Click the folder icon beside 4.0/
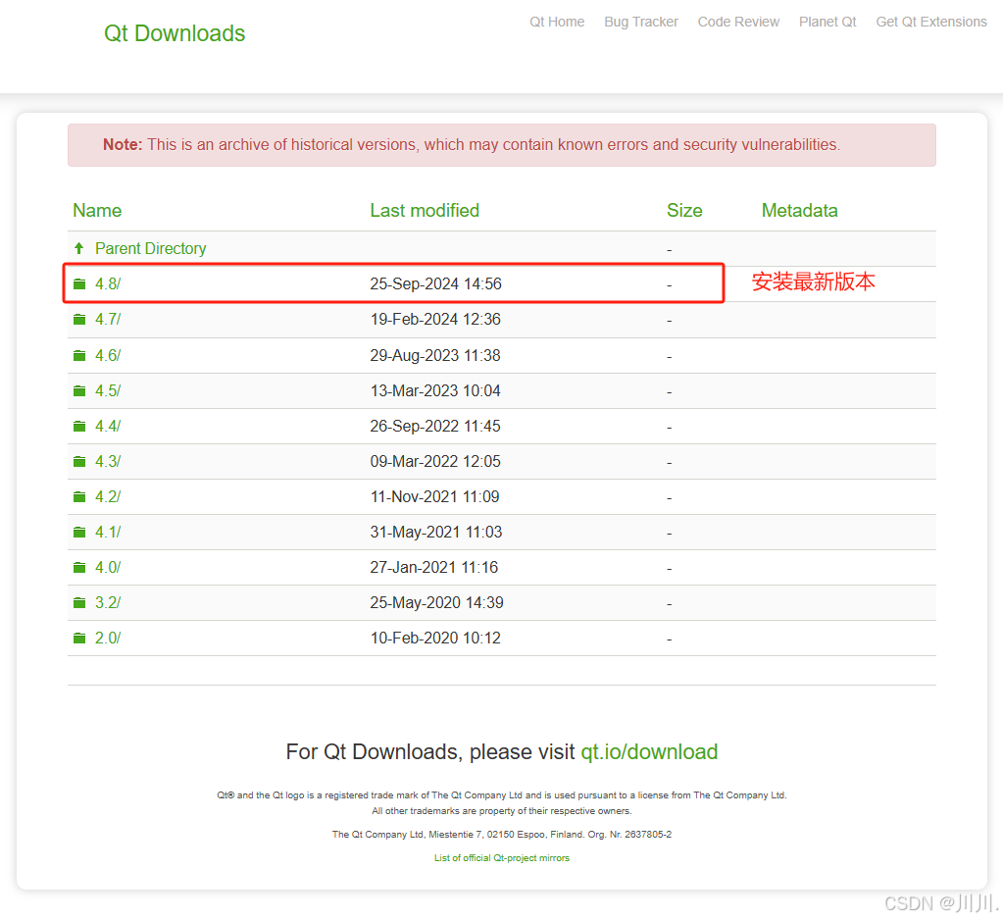 pyautogui.click(x=79, y=567)
